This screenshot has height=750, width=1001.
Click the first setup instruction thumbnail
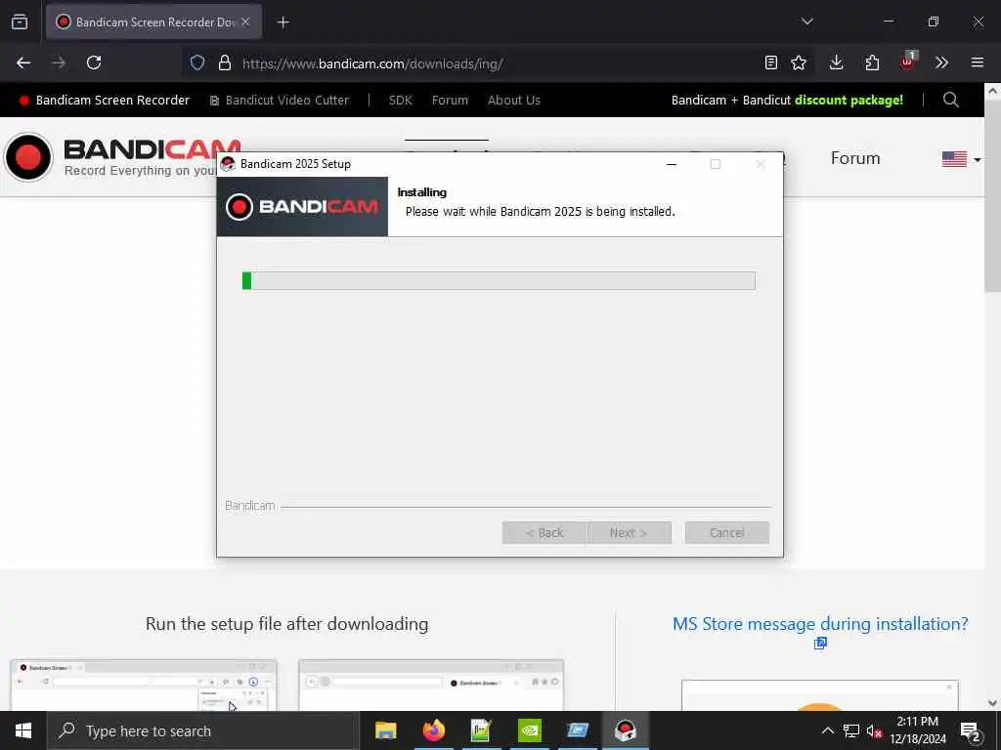click(x=144, y=686)
